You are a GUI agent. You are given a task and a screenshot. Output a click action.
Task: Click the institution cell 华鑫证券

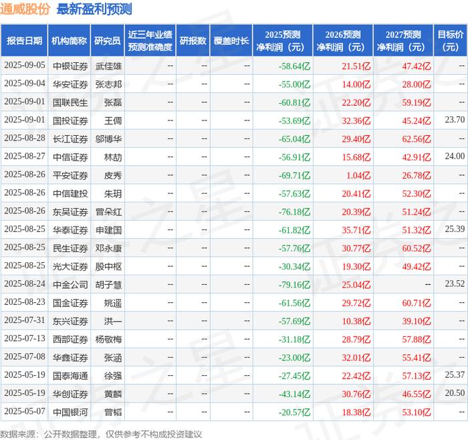(x=70, y=358)
